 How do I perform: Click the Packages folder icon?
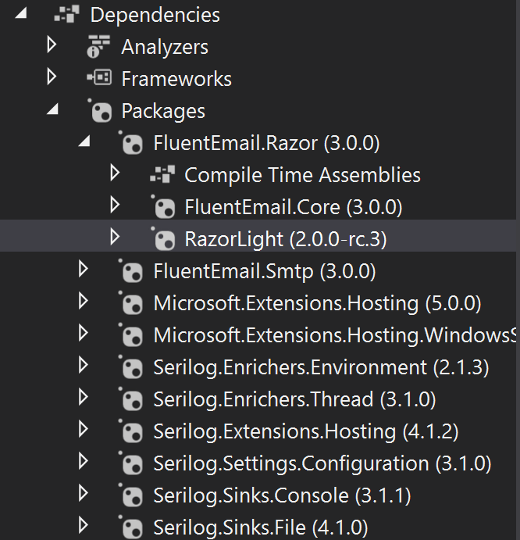(x=100, y=110)
